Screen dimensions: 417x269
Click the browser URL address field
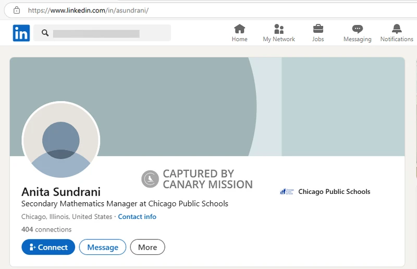click(213, 10)
